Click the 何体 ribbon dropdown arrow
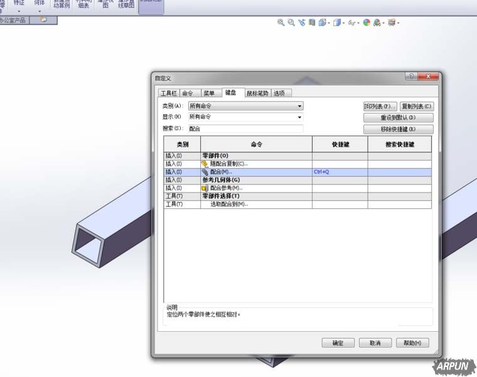The height and width of the screenshot is (377, 477). (x=40, y=11)
